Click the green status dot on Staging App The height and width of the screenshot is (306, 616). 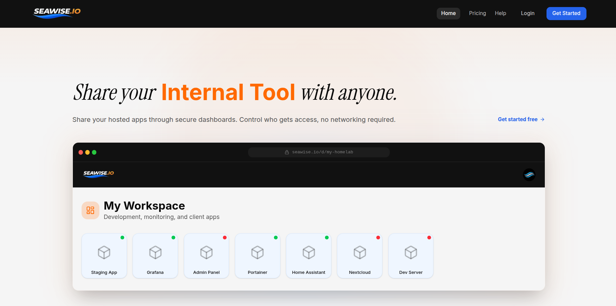tap(123, 238)
